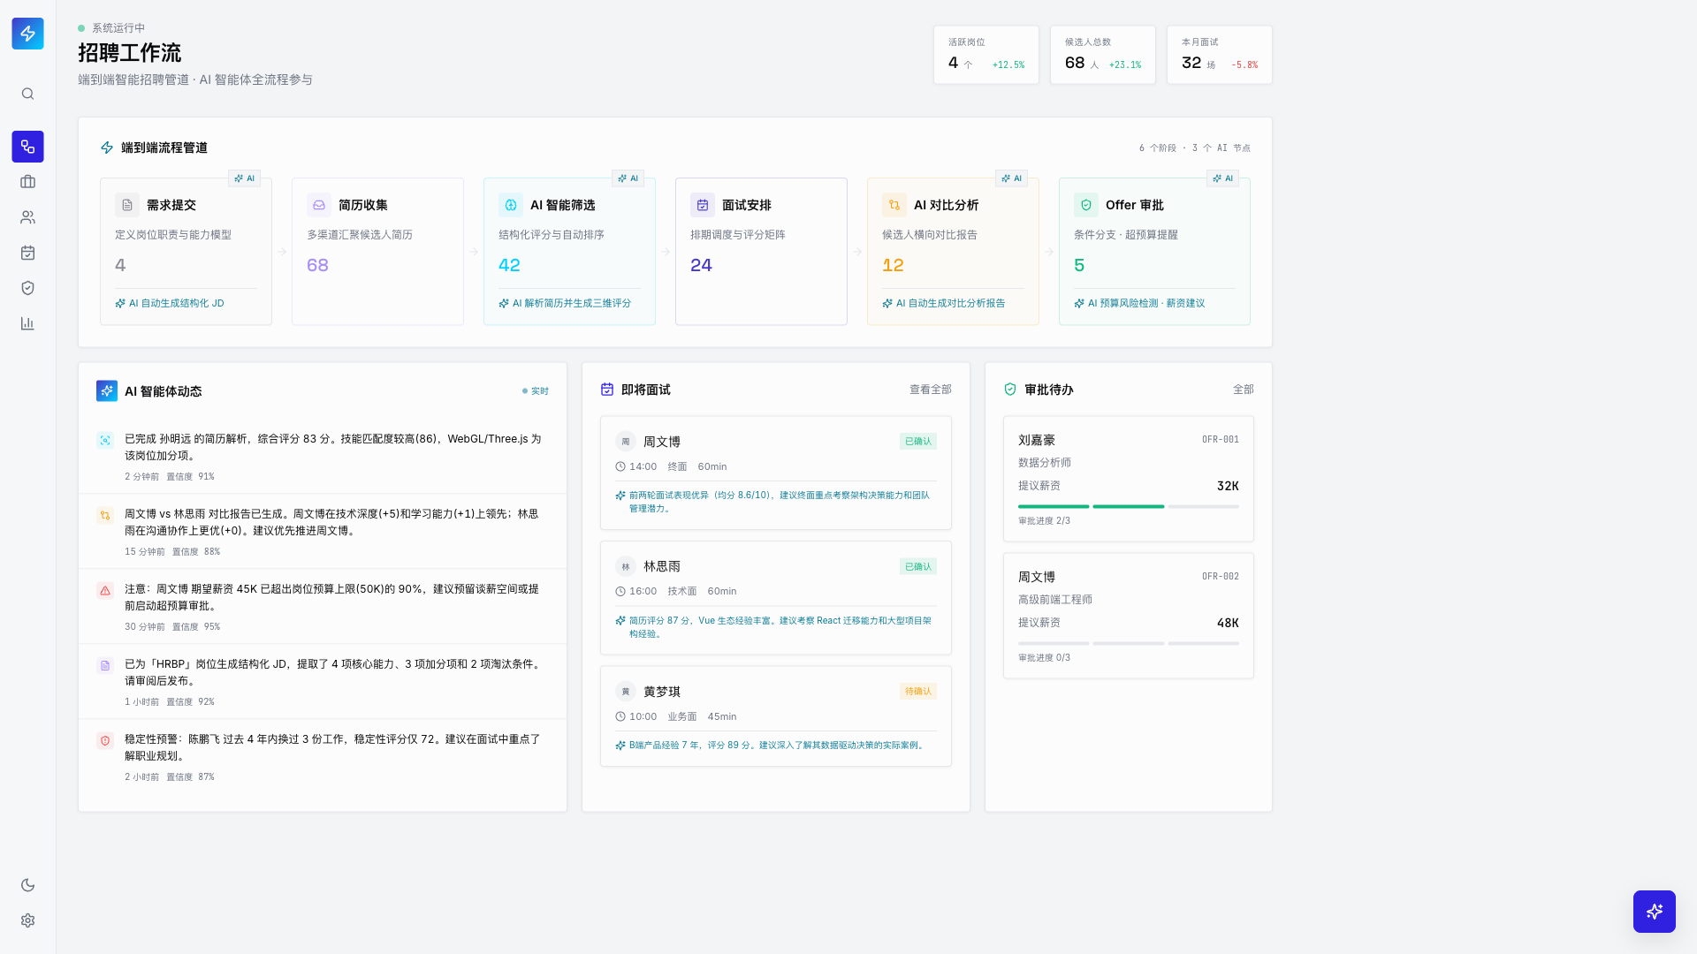The image size is (1697, 954).
Task: Open the briefcase jobs sidebar icon
Action: tap(27, 182)
